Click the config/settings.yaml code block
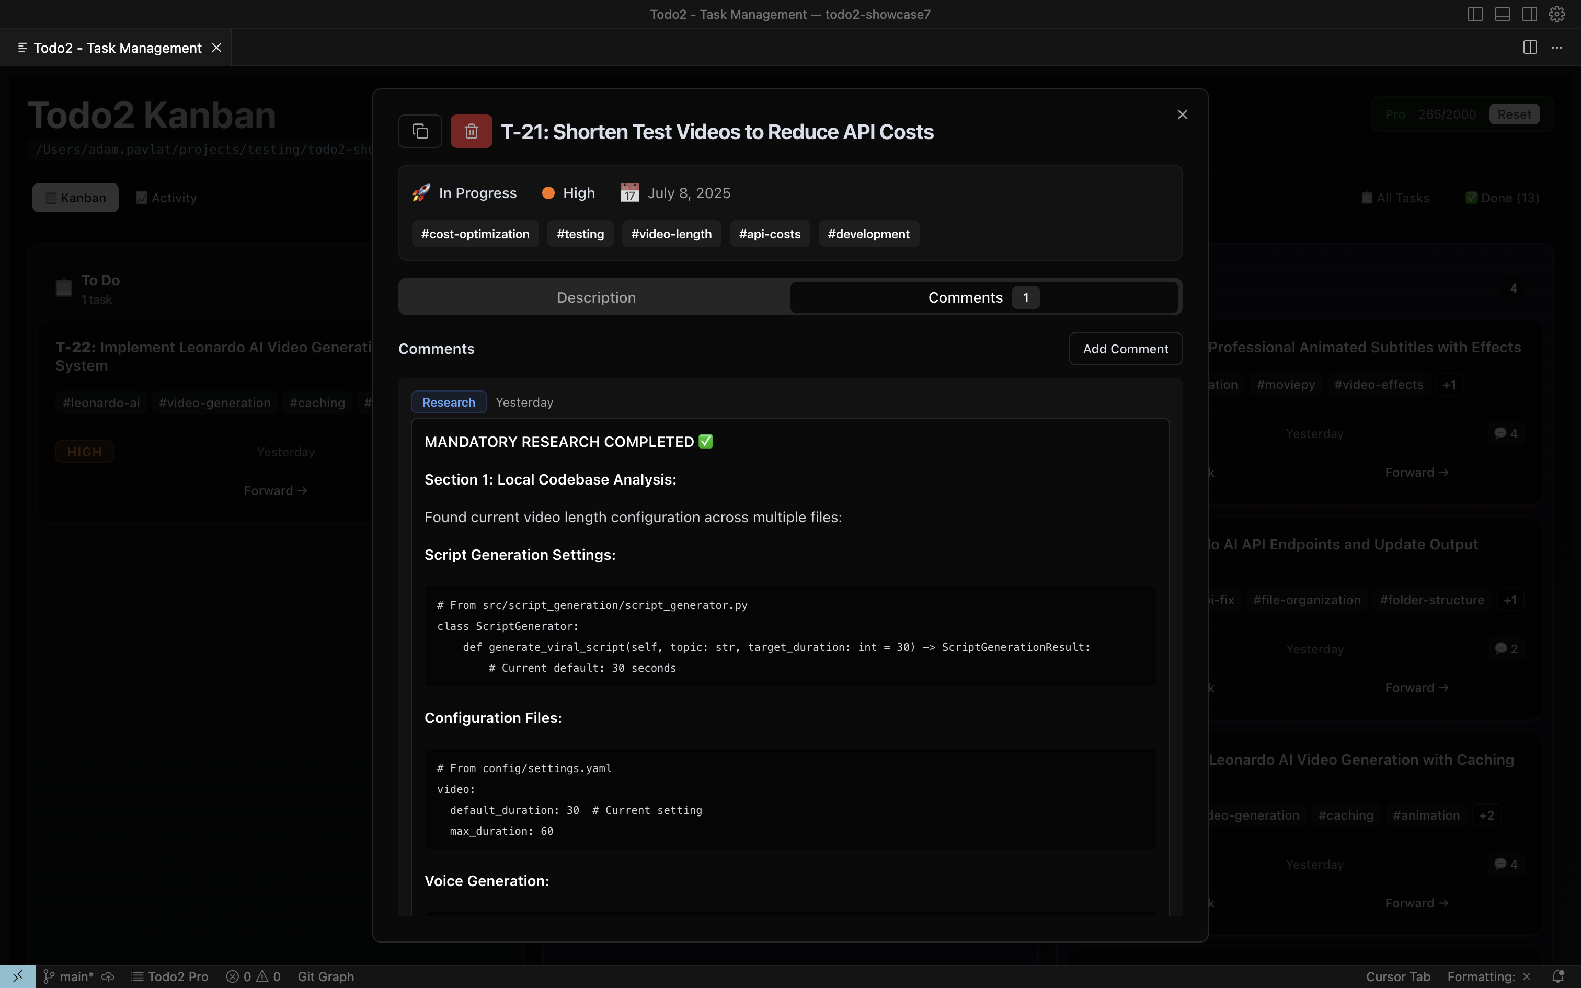The image size is (1581, 988). [x=790, y=799]
